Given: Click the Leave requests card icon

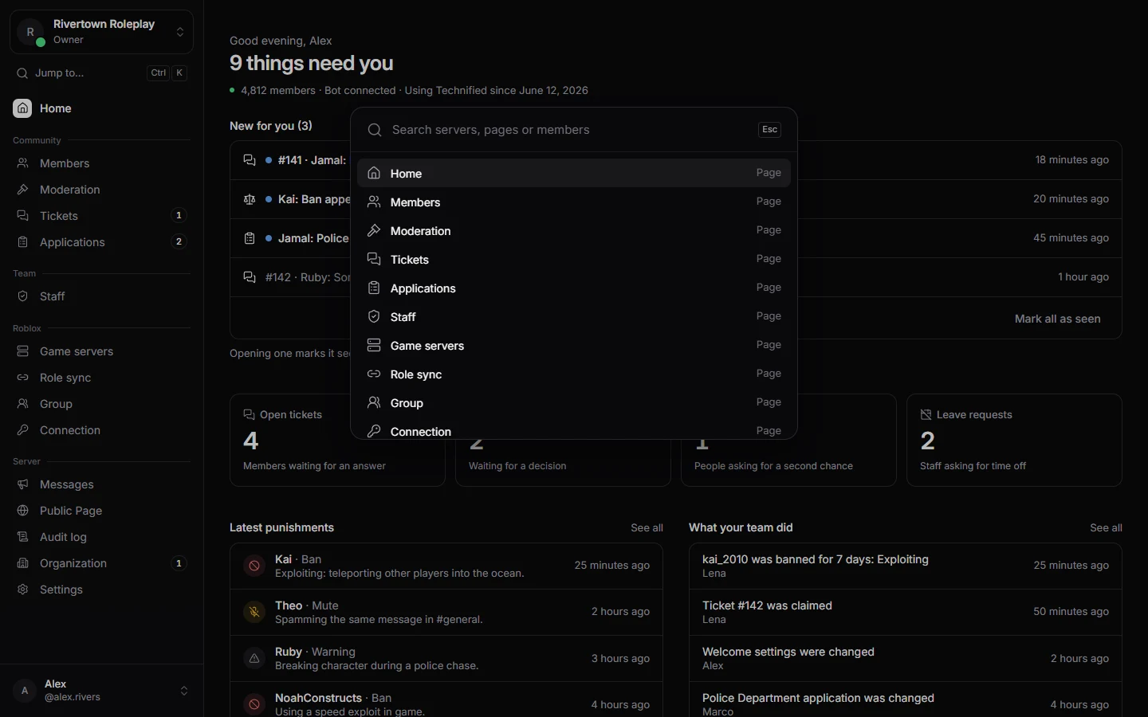Looking at the screenshot, I should coord(926,415).
